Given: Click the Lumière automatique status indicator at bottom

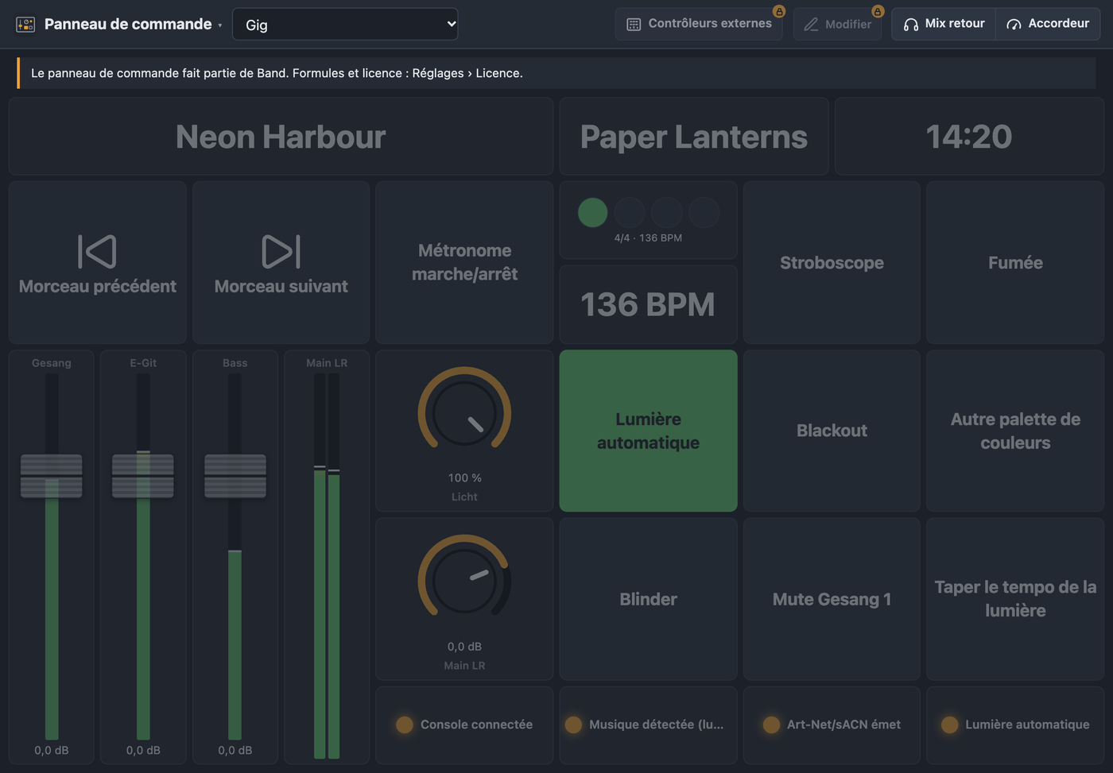Looking at the screenshot, I should pos(1015,725).
